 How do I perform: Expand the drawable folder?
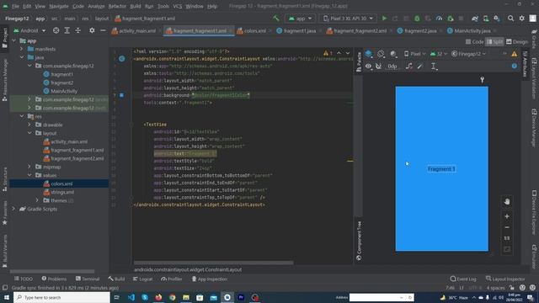[x=29, y=125]
